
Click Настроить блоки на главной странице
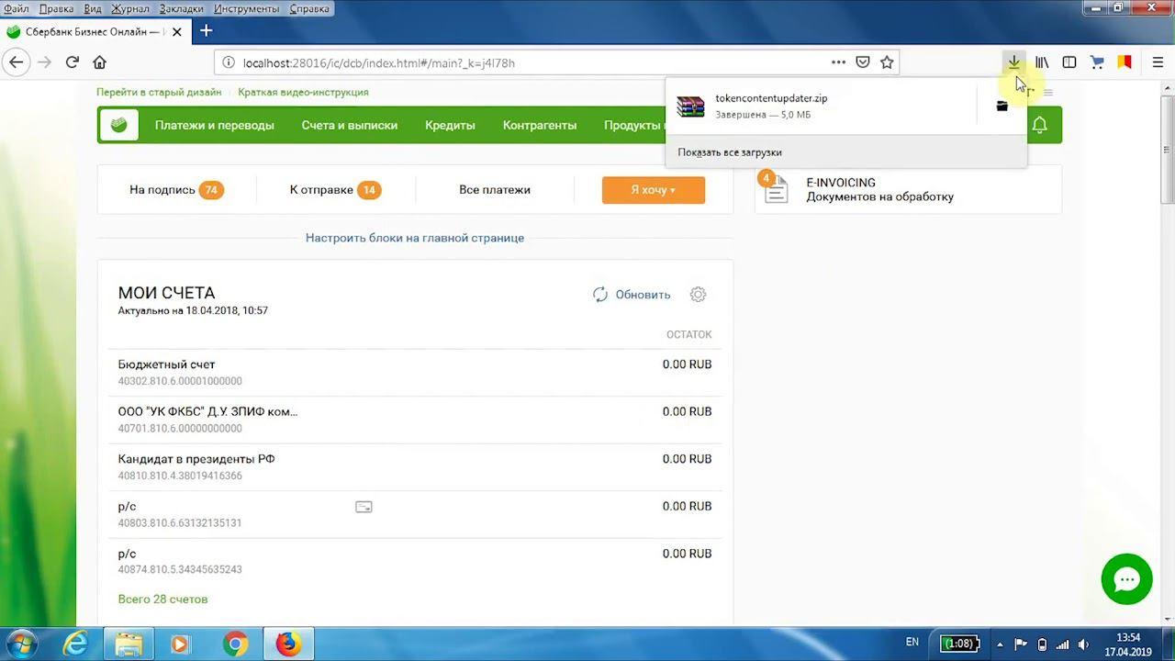[415, 238]
